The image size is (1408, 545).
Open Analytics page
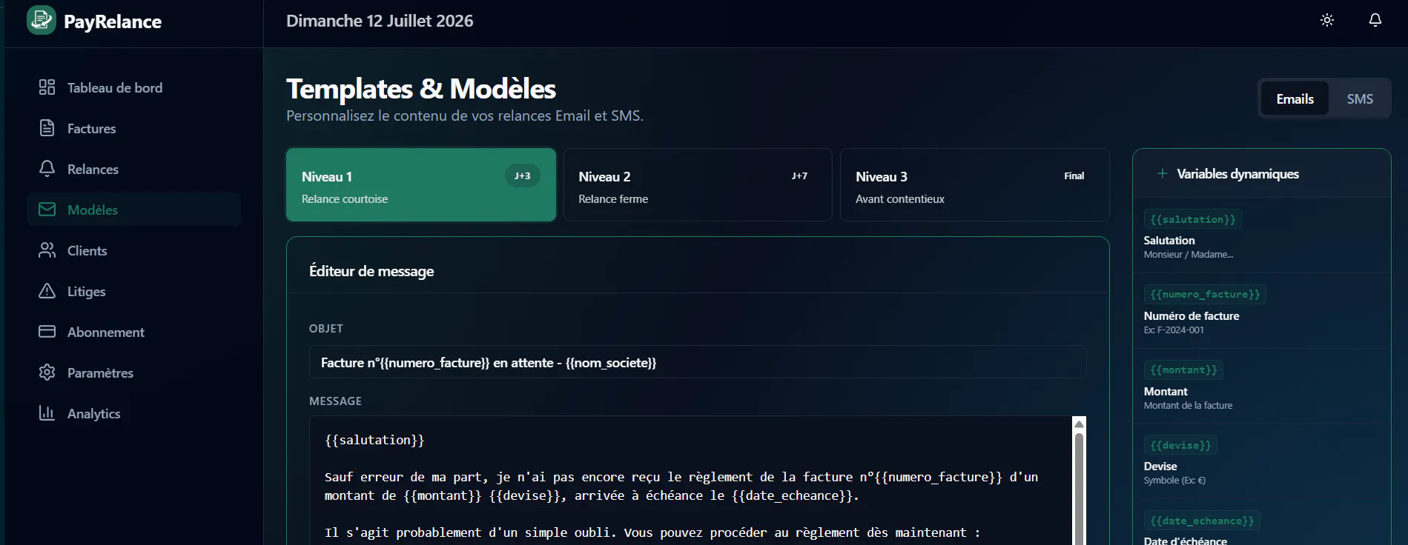(x=133, y=413)
